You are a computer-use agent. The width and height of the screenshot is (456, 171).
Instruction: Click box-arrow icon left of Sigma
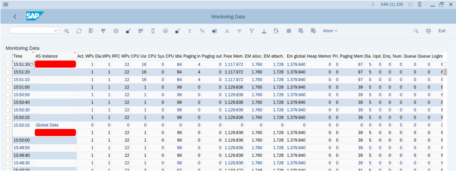[177, 31]
